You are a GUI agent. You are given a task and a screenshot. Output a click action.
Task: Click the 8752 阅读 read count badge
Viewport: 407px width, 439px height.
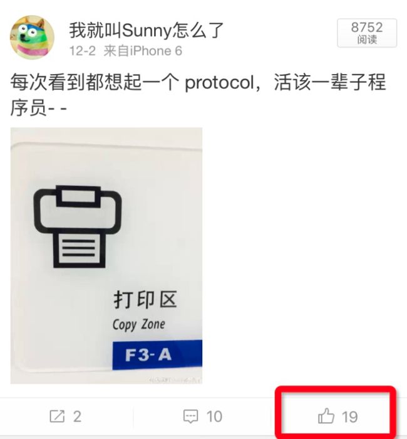(367, 33)
